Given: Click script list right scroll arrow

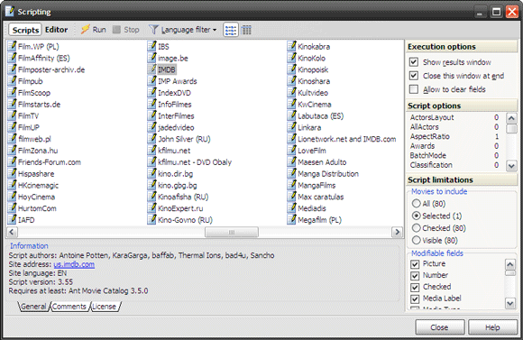Looking at the screenshot, I should pos(397,232).
